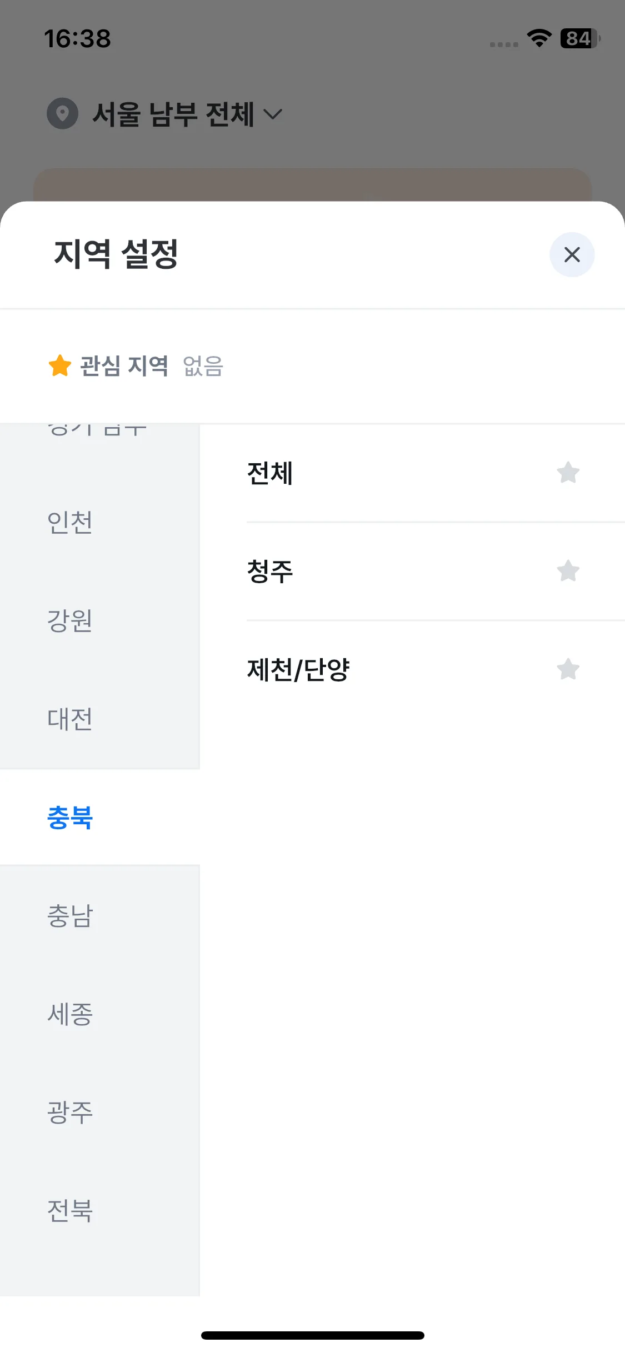Open the 전북 region category

click(x=100, y=1211)
